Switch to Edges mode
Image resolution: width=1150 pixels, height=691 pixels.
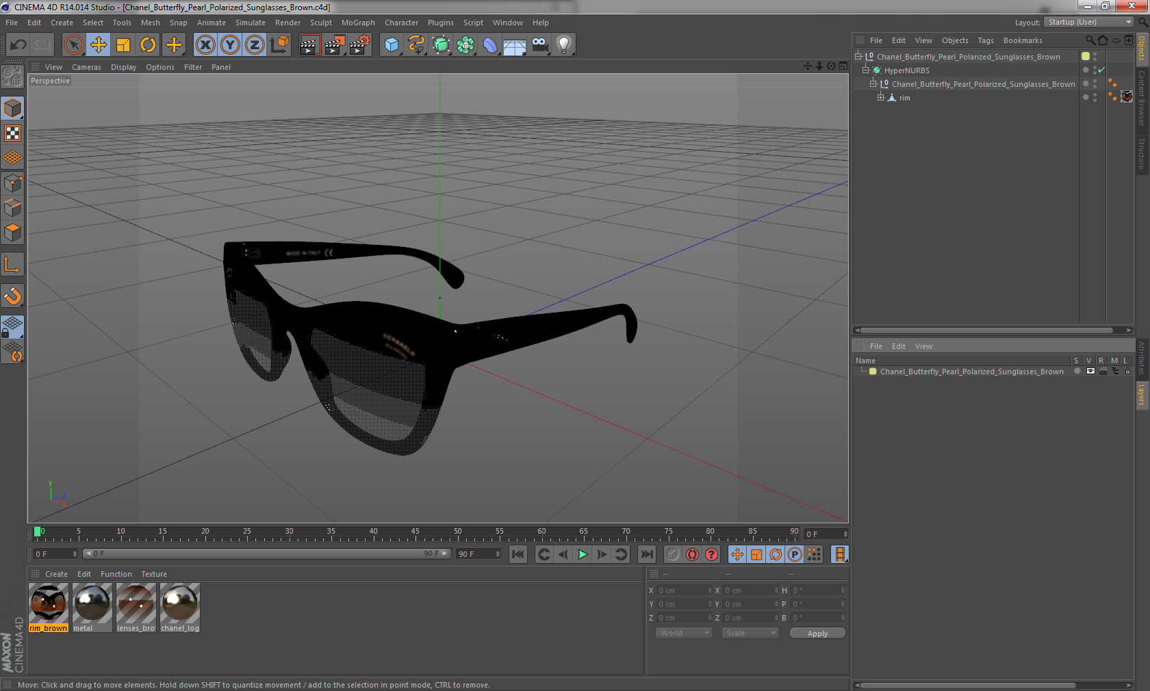[13, 207]
